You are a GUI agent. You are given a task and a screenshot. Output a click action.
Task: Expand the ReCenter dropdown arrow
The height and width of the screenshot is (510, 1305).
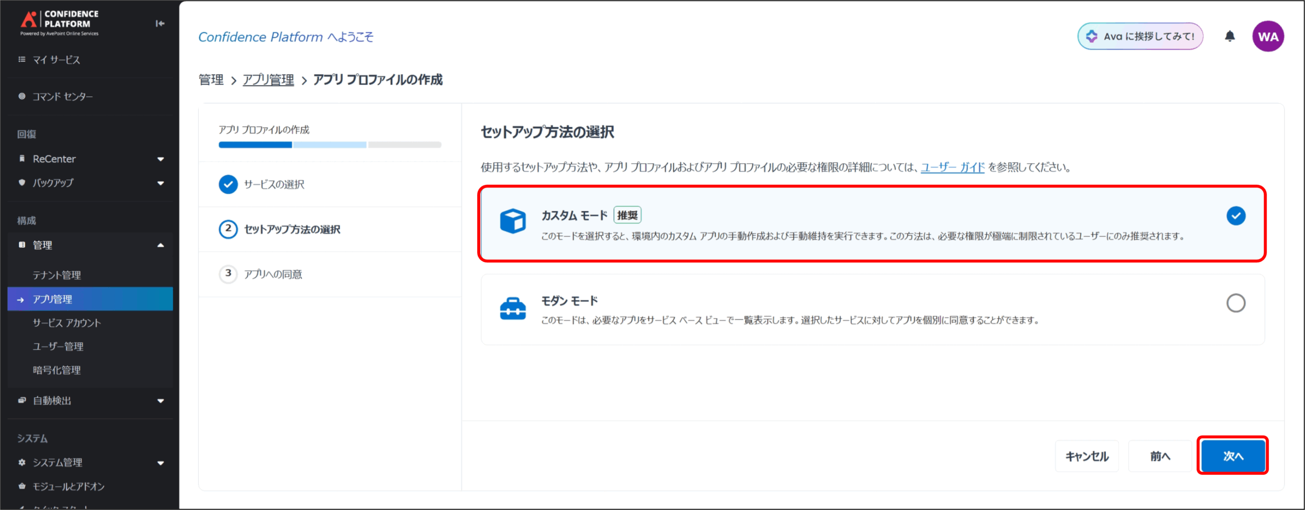161,159
